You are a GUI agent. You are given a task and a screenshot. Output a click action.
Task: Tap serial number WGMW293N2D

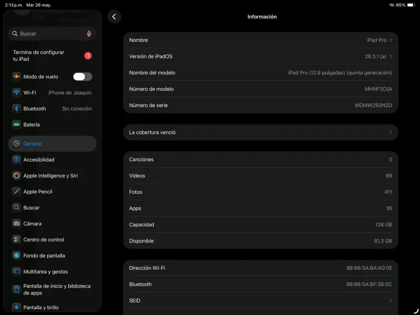[x=373, y=106]
